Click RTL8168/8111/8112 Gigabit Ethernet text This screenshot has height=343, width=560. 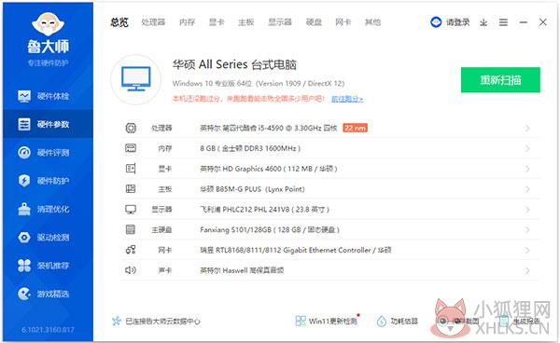click(296, 251)
